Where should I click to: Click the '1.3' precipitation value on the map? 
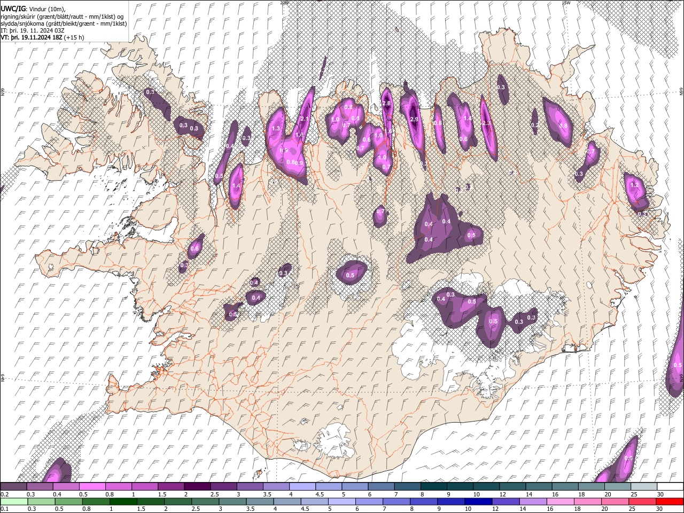(276, 129)
